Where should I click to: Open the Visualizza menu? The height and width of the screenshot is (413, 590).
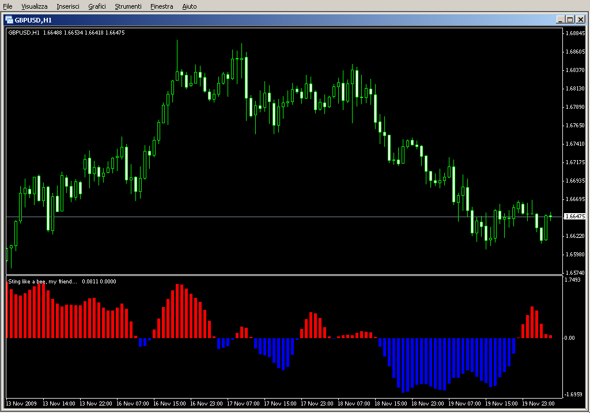click(34, 6)
